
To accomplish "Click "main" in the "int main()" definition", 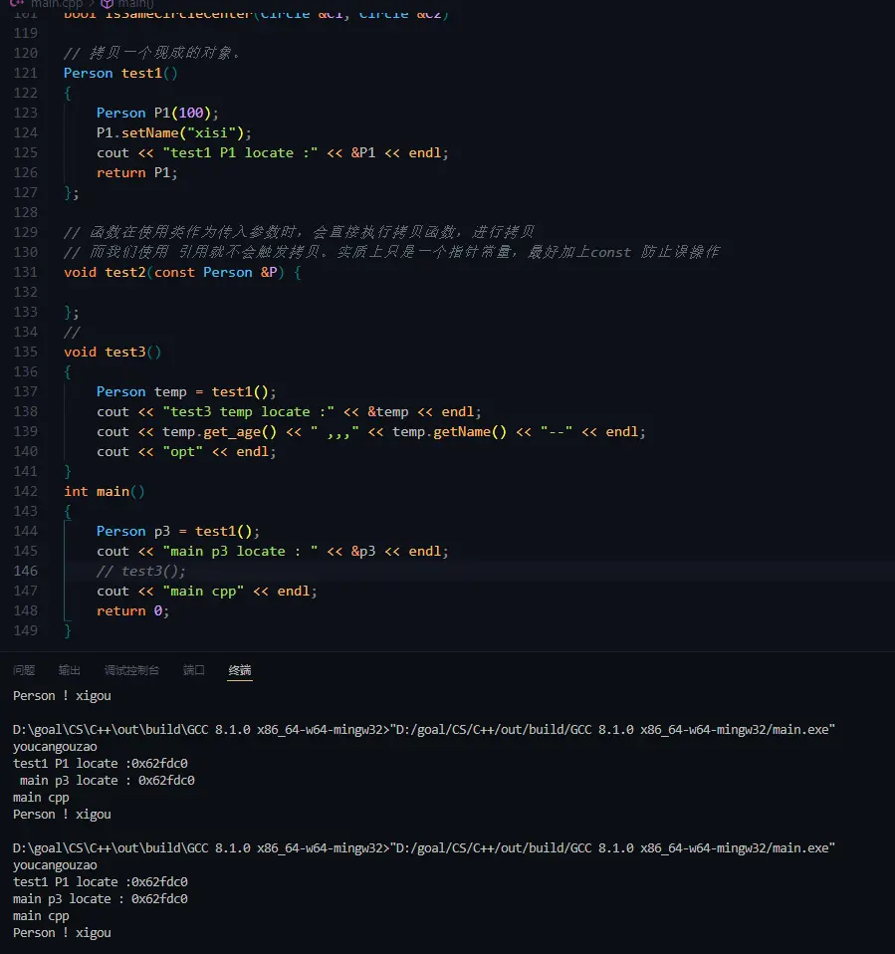I will (112, 491).
